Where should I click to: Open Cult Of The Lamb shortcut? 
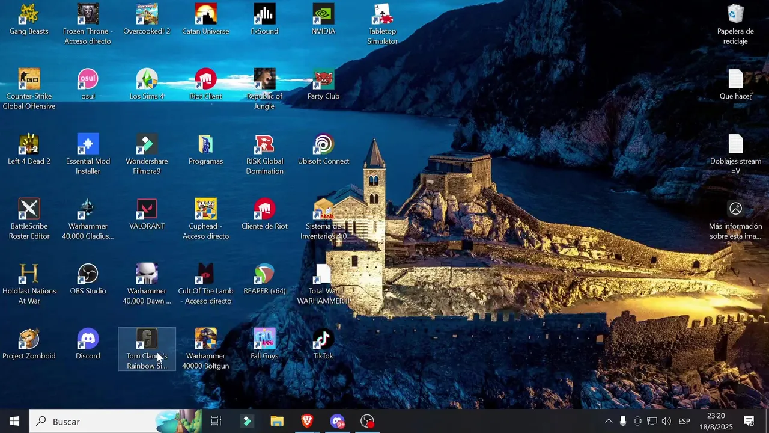pyautogui.click(x=205, y=284)
